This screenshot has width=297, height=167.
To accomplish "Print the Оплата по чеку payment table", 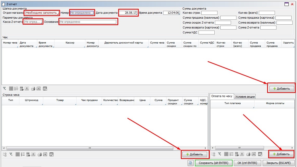I will [x=248, y=154].
